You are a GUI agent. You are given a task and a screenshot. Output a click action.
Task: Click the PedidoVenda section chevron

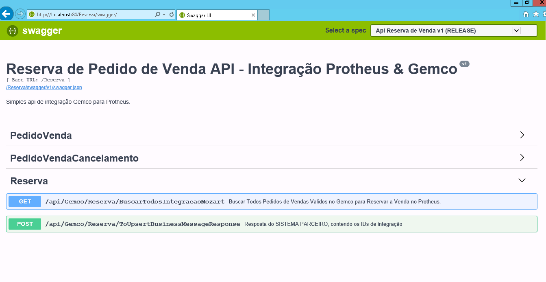522,135
